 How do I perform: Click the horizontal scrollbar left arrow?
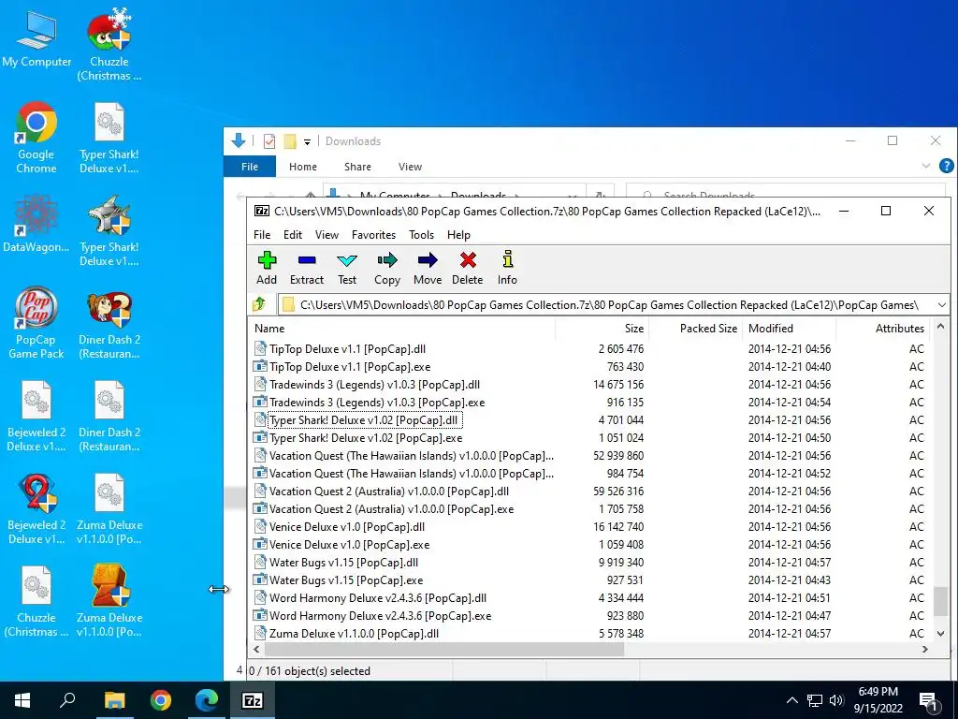click(x=256, y=650)
